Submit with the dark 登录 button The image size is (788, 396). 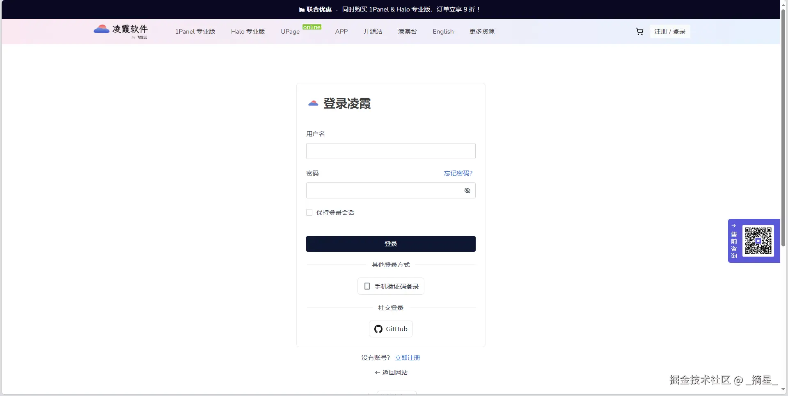coord(391,244)
